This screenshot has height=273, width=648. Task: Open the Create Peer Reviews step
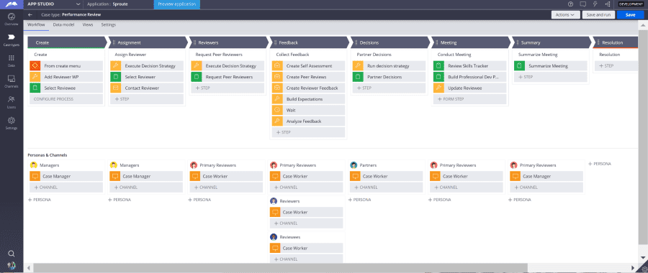(x=308, y=77)
